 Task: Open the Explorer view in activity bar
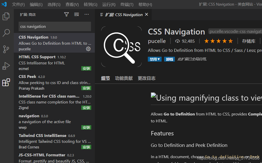point(6,16)
